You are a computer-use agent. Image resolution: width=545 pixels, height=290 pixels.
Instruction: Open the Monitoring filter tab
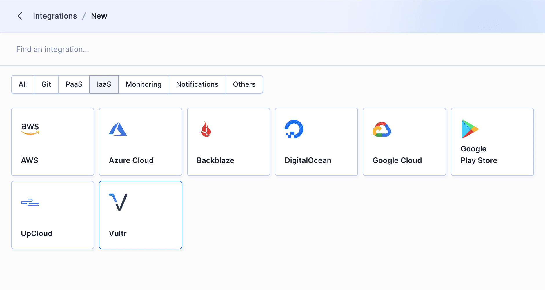coord(144,84)
